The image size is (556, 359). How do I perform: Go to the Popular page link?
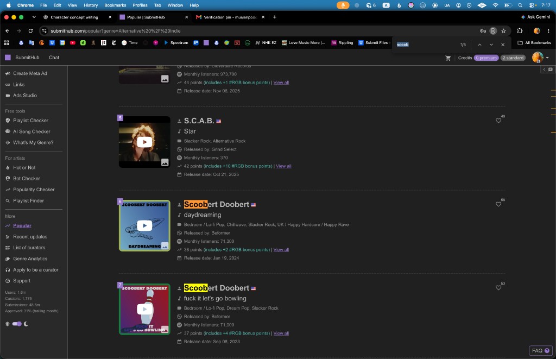pyautogui.click(x=22, y=225)
